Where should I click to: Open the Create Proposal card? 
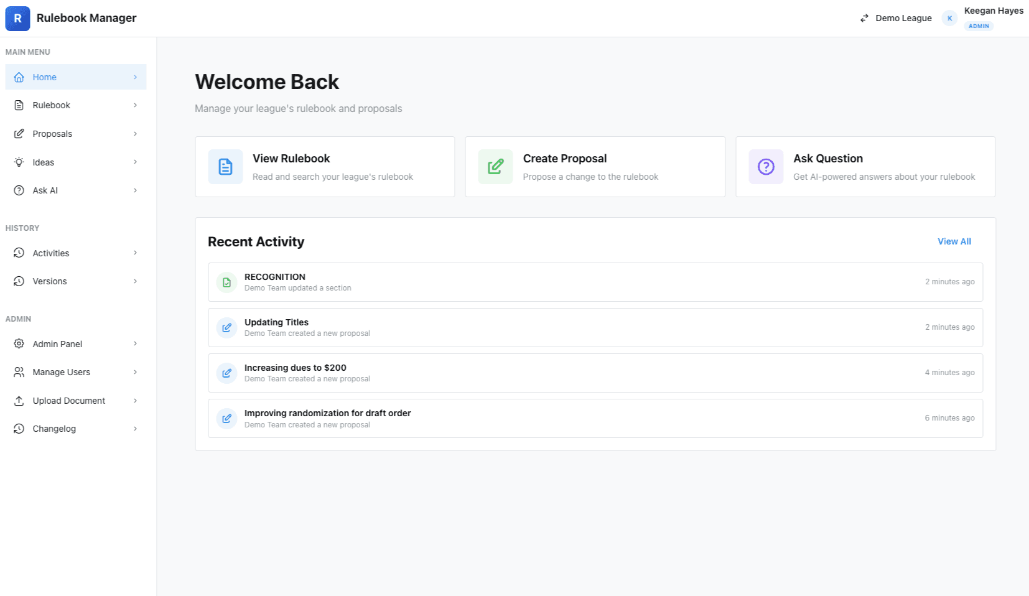595,166
